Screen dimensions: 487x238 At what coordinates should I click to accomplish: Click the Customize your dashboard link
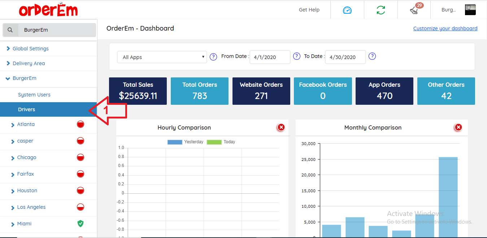click(445, 28)
